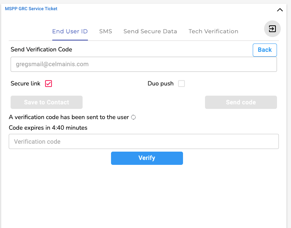Open the SMS tab

[x=106, y=31]
